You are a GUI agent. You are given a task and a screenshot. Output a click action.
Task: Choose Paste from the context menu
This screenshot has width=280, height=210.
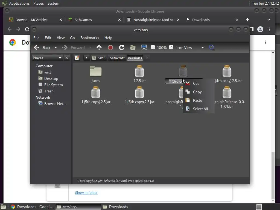(x=199, y=100)
